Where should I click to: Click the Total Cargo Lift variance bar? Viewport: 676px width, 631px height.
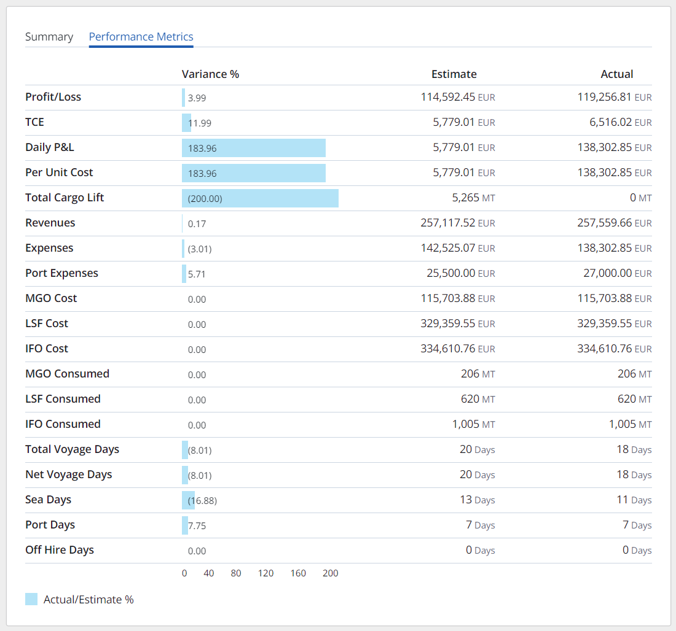(260, 198)
